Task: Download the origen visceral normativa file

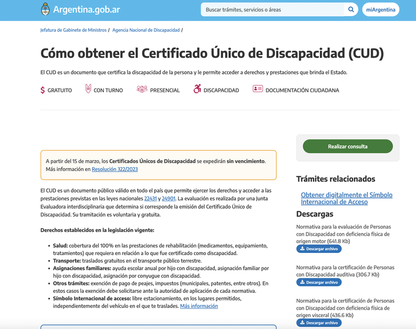Action: tap(319, 323)
